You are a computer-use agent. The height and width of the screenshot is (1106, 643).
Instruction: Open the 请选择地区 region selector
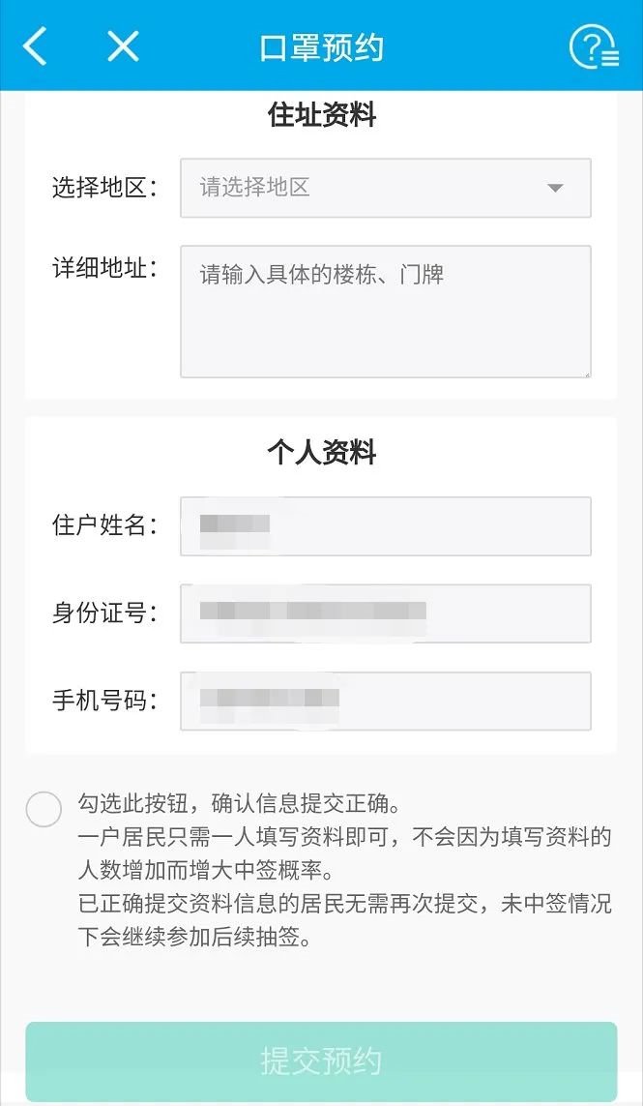(x=367, y=188)
